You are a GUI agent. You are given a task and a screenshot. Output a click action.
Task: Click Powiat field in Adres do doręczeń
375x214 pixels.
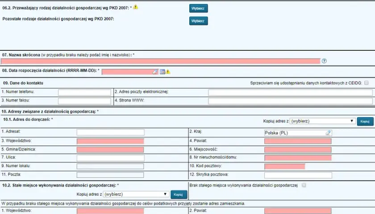pyautogui.click(x=298, y=141)
